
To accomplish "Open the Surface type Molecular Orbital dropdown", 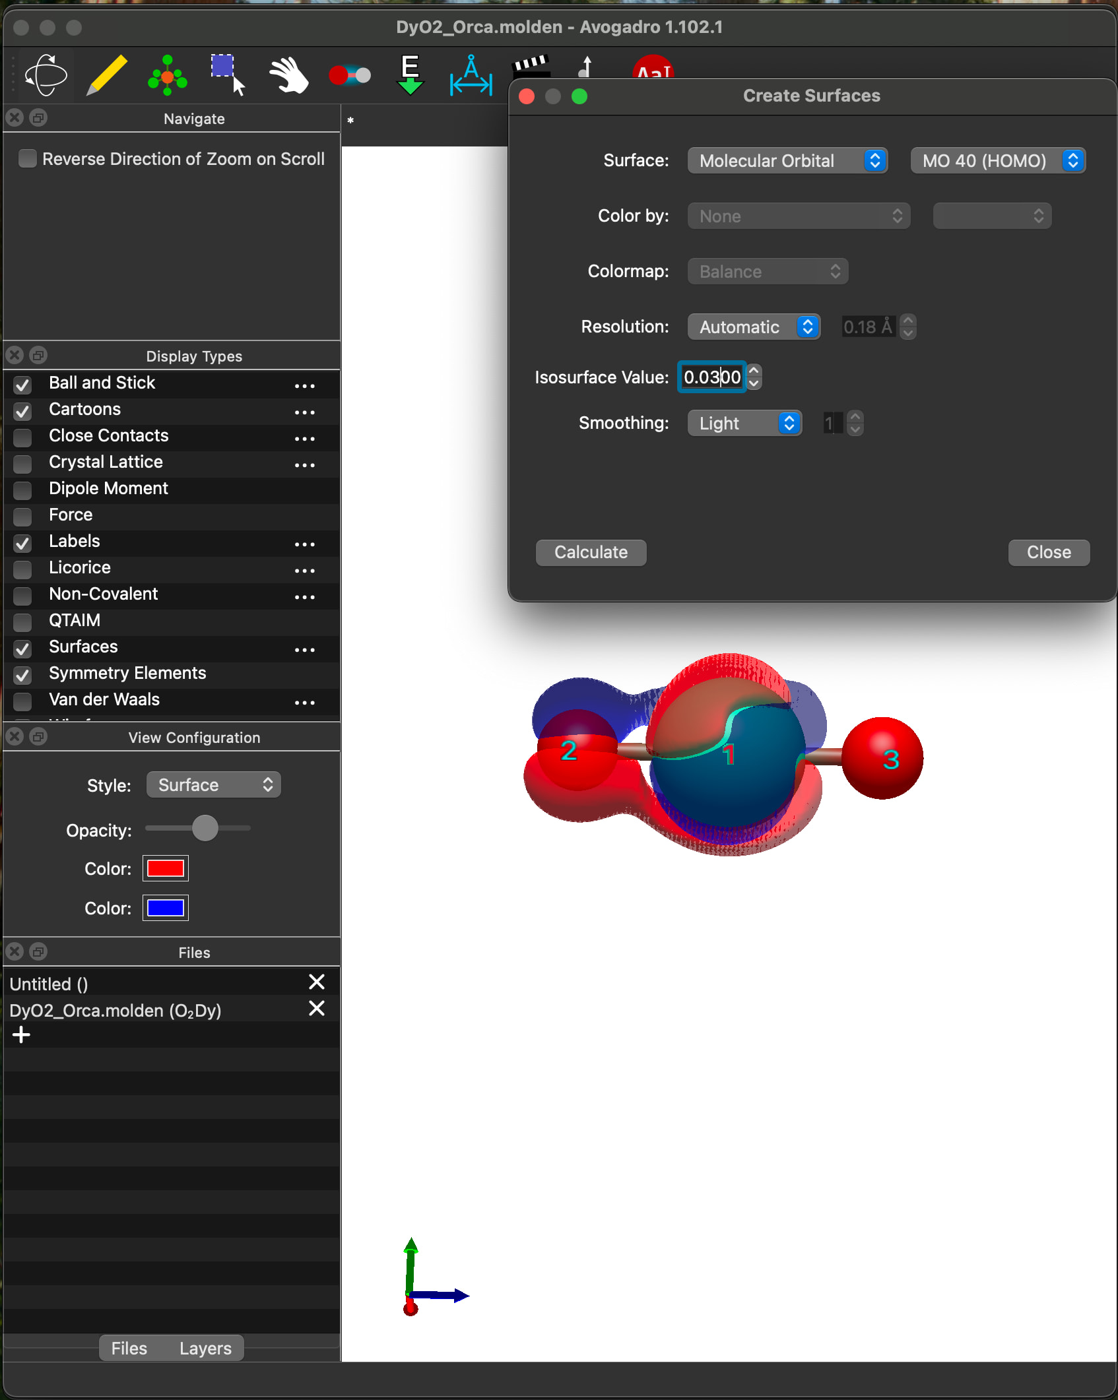I will 787,161.
